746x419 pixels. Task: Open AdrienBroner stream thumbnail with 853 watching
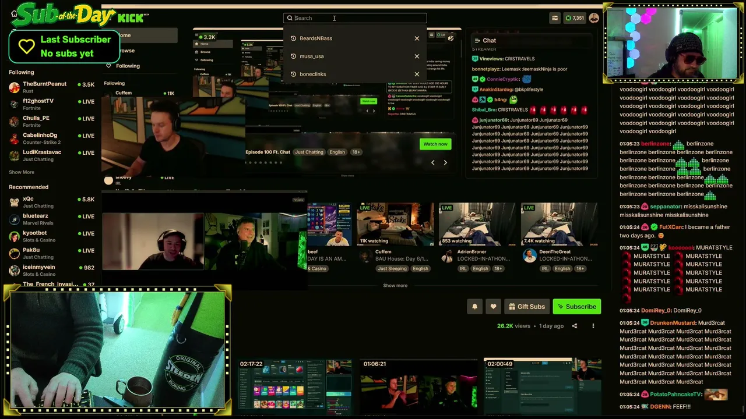(477, 224)
